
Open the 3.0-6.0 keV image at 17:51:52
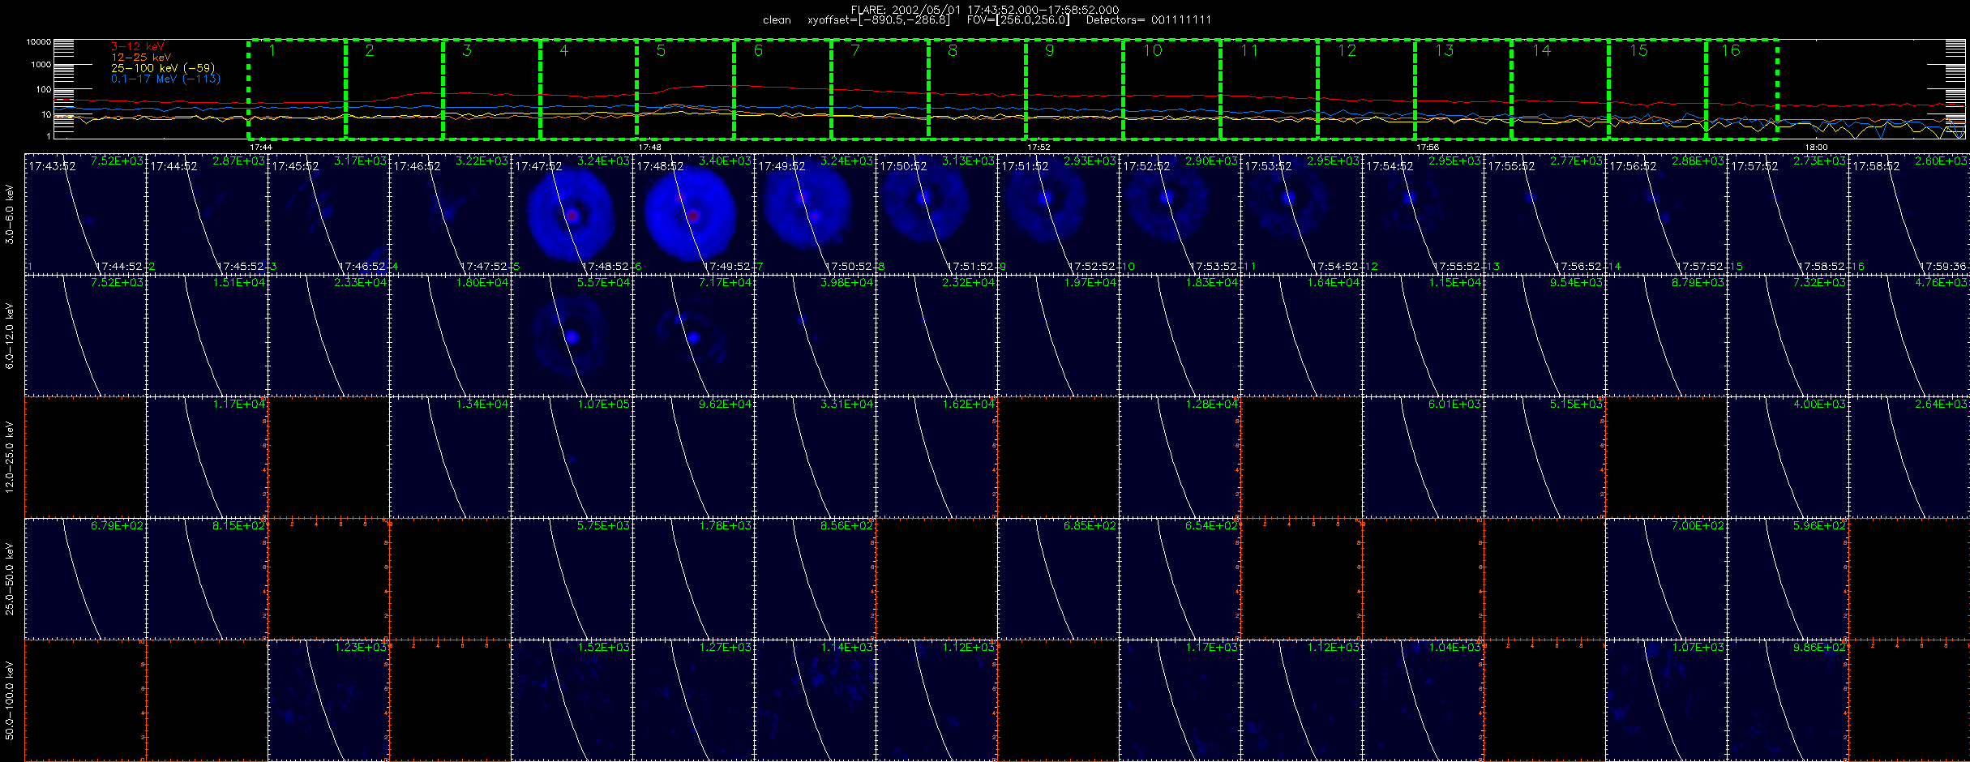pos(1058,214)
